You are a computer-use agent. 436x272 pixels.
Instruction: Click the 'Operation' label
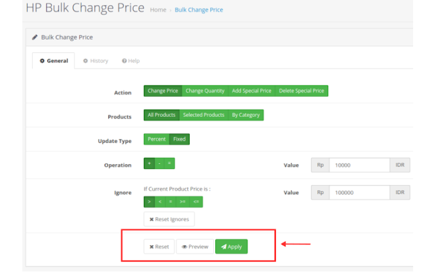[118, 165]
